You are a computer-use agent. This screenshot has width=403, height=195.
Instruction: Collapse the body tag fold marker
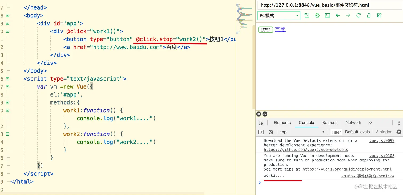[x=7, y=15]
